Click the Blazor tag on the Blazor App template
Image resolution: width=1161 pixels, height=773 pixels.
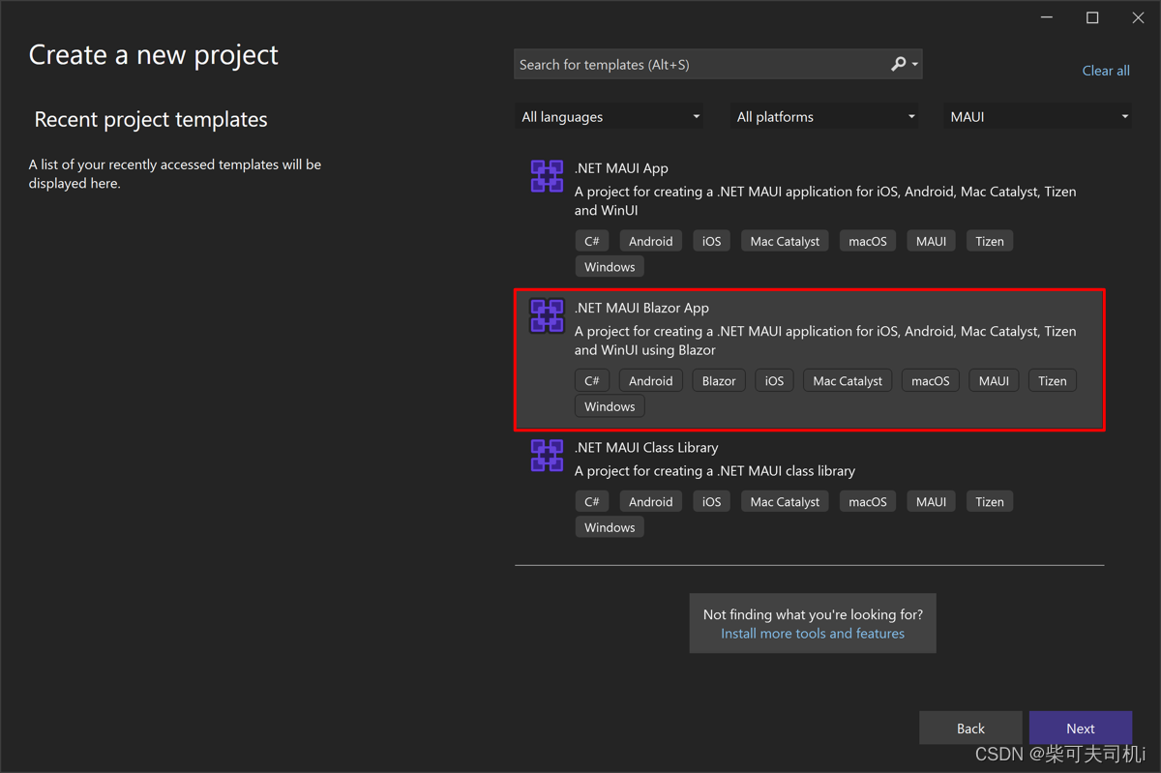pos(719,380)
